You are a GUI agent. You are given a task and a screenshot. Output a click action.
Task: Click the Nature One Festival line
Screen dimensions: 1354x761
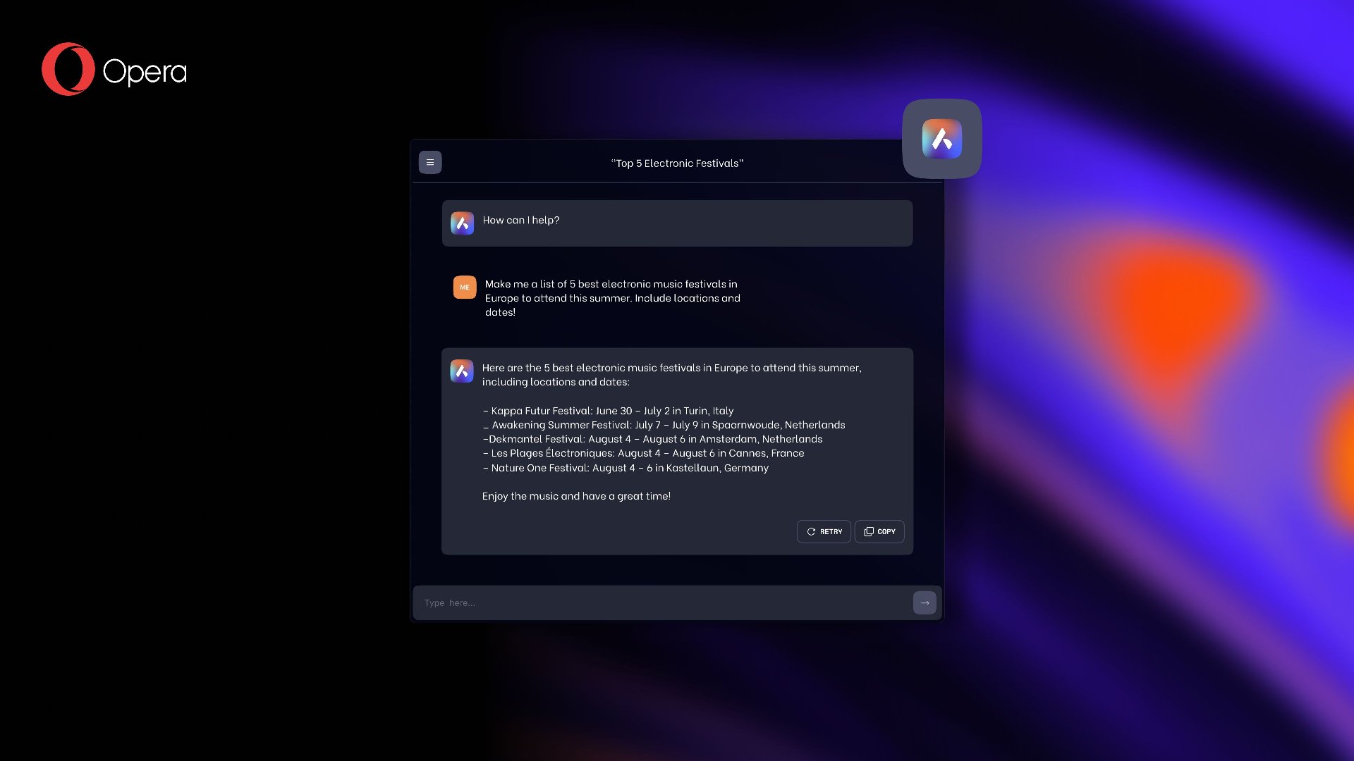(626, 468)
